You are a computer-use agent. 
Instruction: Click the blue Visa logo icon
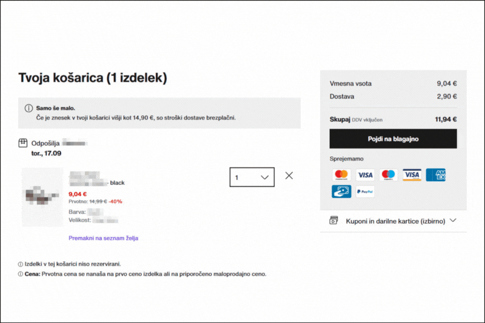click(x=365, y=175)
